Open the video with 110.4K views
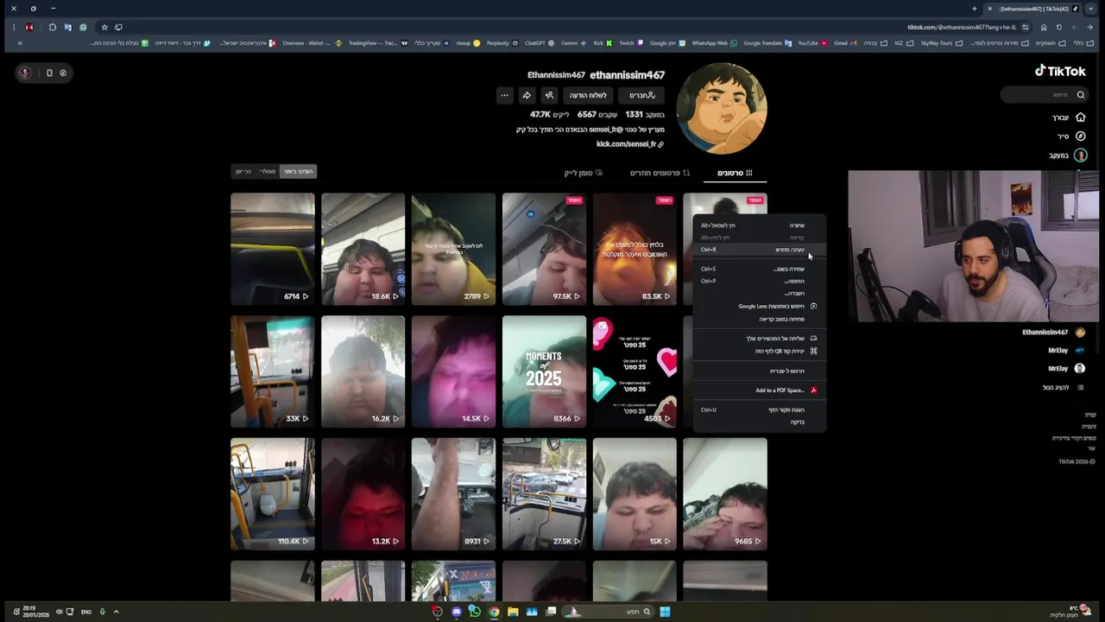 [272, 494]
